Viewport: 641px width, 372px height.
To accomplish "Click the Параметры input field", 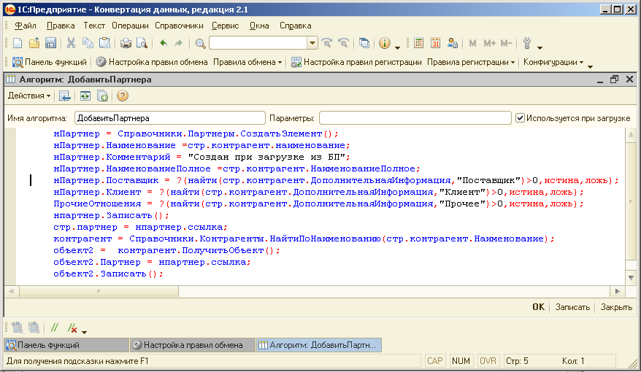I will click(x=415, y=118).
